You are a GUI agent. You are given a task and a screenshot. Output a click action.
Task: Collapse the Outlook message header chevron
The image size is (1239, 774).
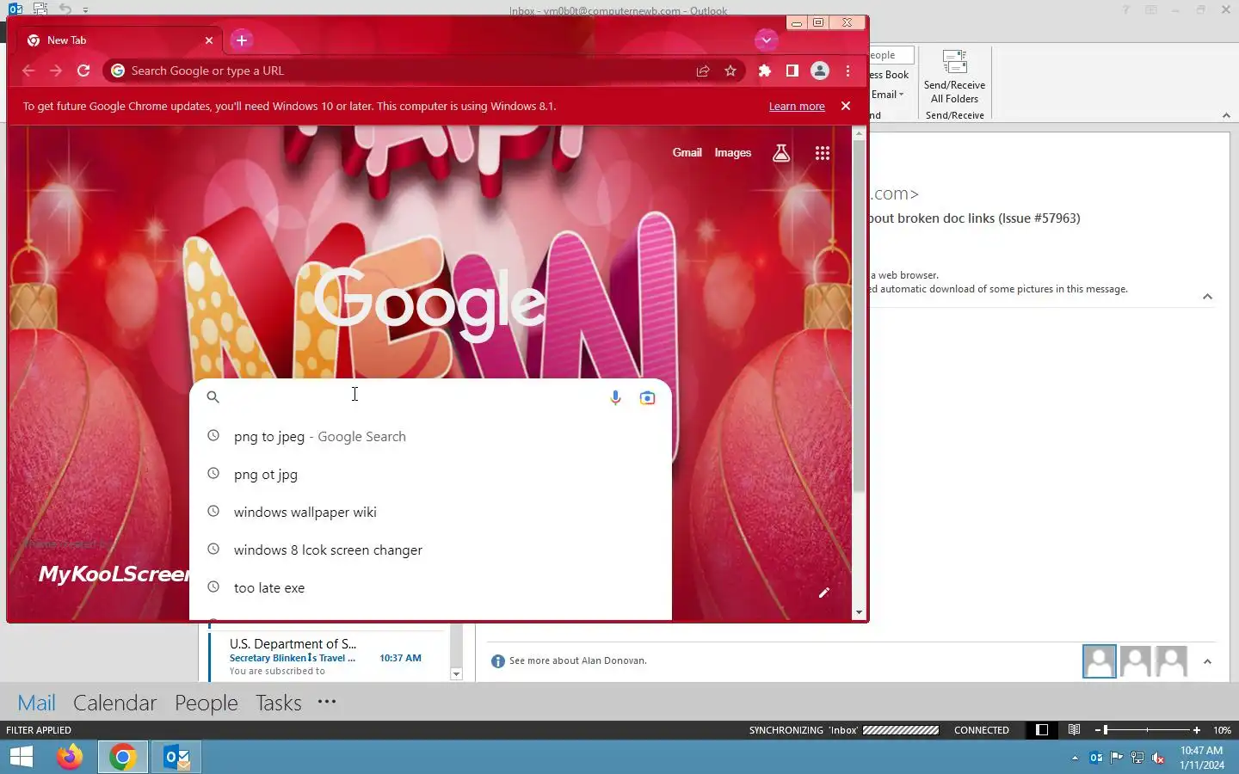click(x=1207, y=297)
